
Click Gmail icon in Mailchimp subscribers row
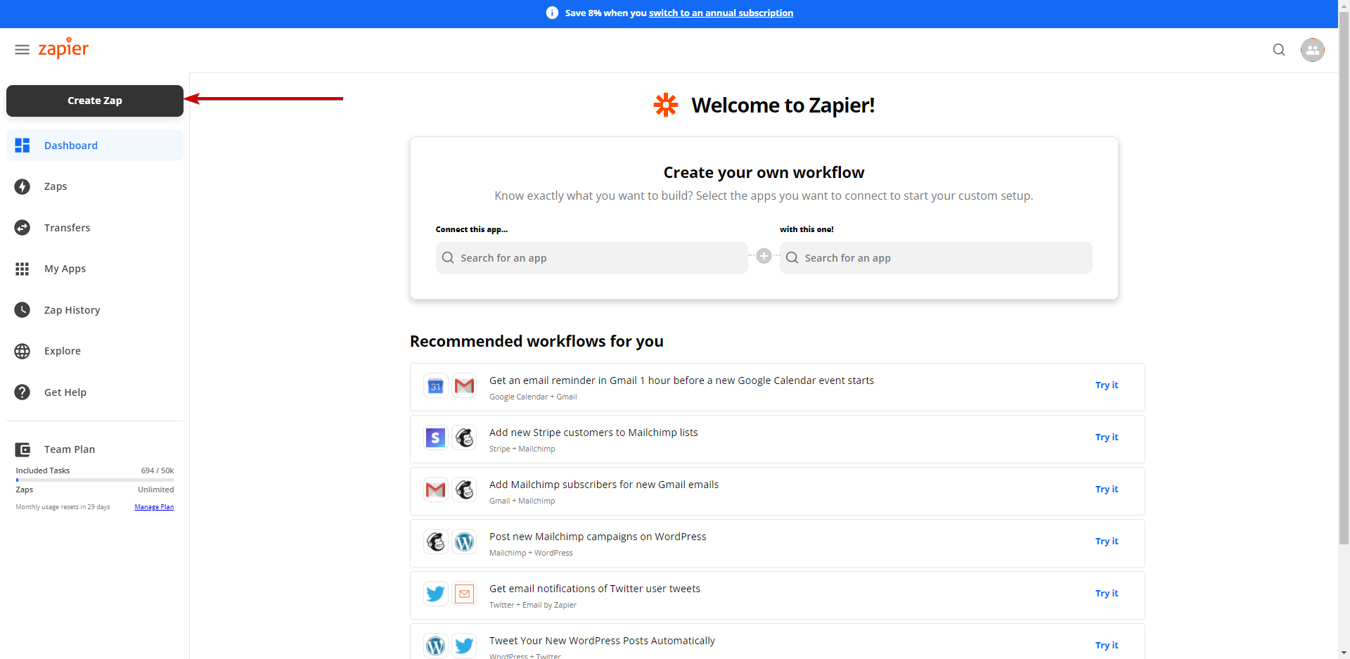coord(436,490)
